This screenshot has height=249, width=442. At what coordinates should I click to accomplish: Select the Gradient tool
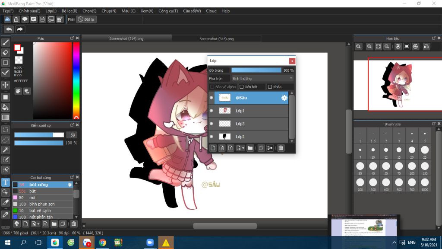pyautogui.click(x=5, y=118)
